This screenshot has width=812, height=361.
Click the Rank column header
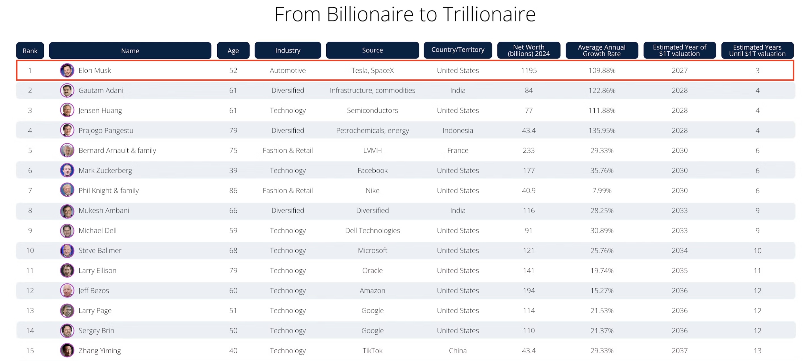[x=30, y=51]
